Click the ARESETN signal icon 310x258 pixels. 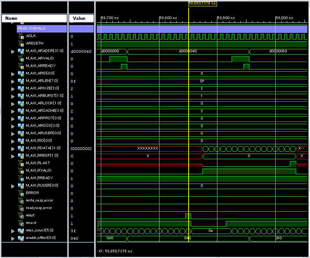tap(21, 43)
